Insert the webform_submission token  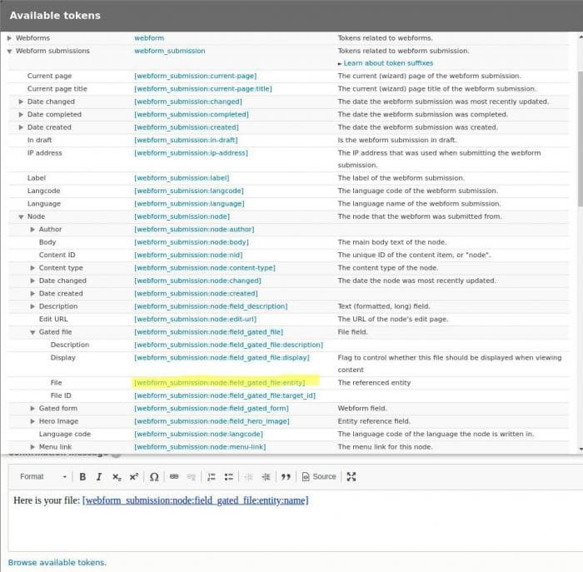pyautogui.click(x=170, y=51)
